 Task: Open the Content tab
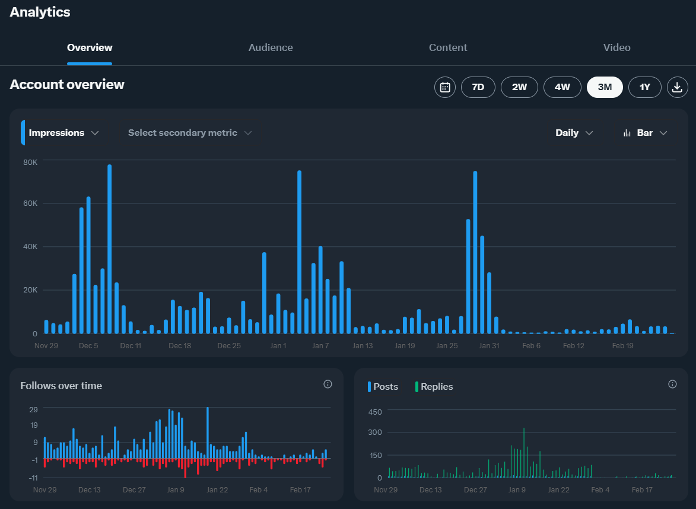point(448,47)
